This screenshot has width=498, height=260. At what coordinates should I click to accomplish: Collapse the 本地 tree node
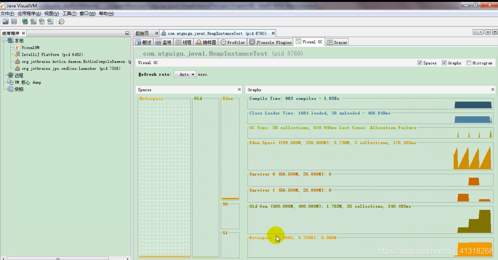tap(4, 40)
